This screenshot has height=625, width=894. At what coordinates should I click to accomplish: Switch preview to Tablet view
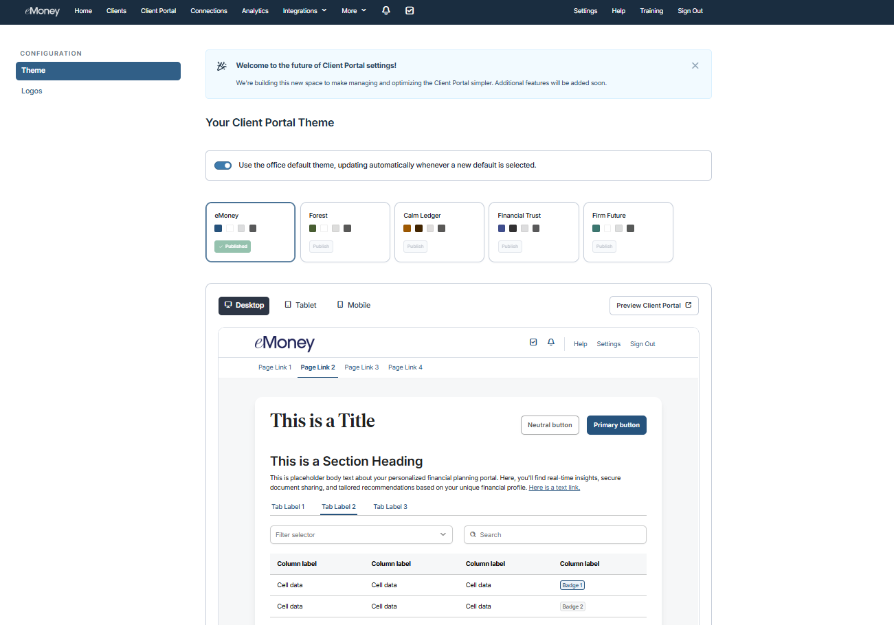[300, 306]
